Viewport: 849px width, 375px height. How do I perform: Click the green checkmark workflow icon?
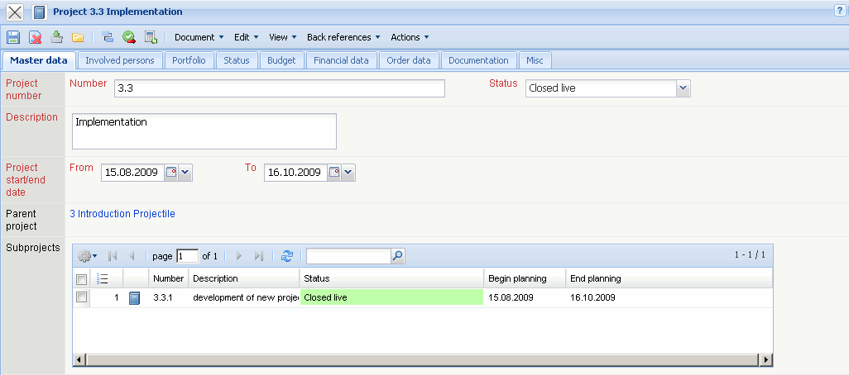pyautogui.click(x=129, y=37)
